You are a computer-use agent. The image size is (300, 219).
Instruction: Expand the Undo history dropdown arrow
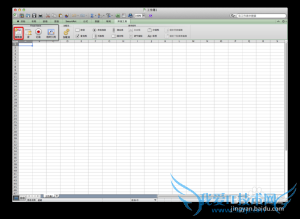tap(78, 16)
